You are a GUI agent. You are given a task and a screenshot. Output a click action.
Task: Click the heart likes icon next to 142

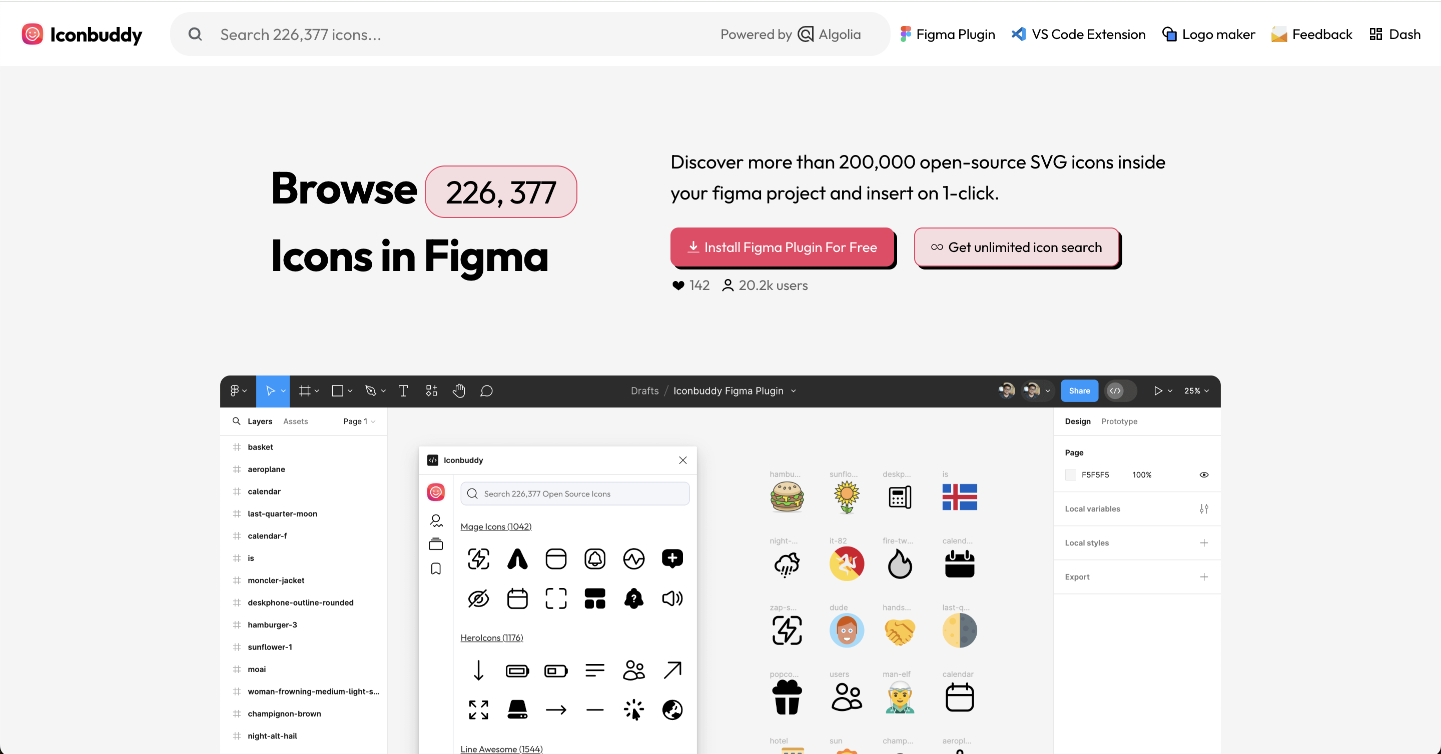tap(678, 285)
